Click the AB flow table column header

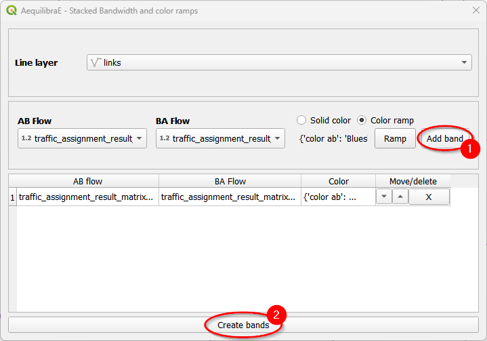88,181
